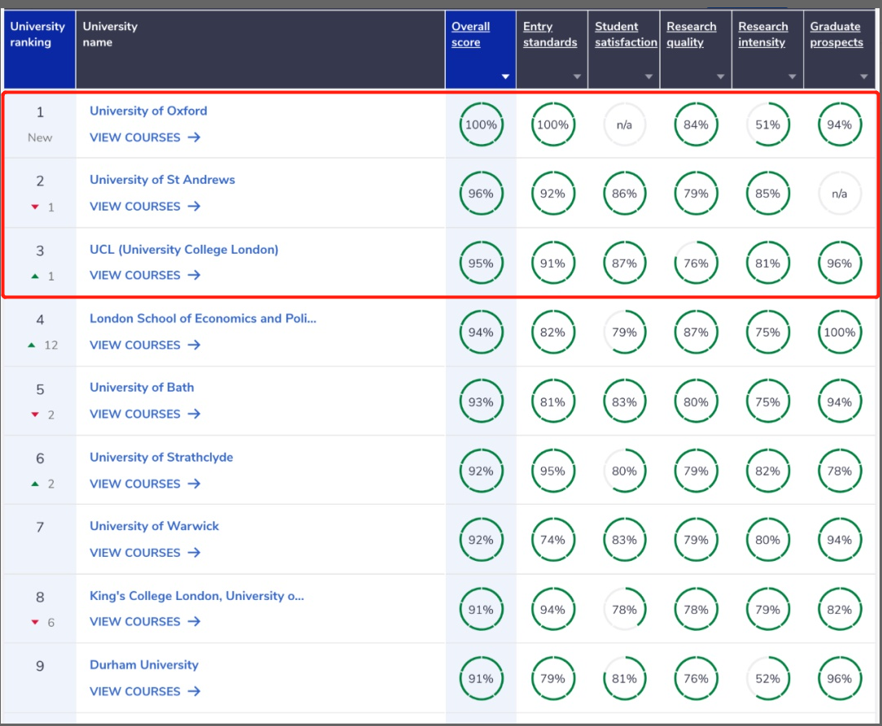The width and height of the screenshot is (882, 726).
Task: Click arrow icon in King's College VIEW COURSES
Action: (x=194, y=621)
